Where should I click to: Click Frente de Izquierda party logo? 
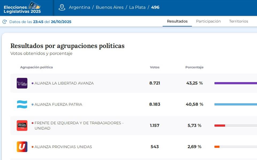tap(22, 126)
